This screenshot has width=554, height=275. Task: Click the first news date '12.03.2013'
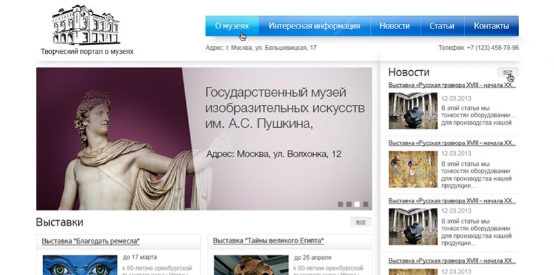pos(456,99)
